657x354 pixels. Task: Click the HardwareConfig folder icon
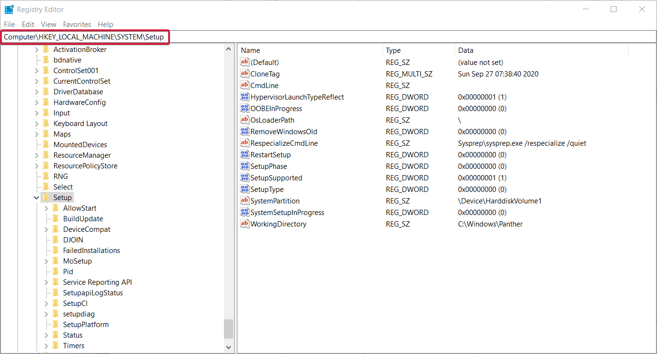[46, 102]
